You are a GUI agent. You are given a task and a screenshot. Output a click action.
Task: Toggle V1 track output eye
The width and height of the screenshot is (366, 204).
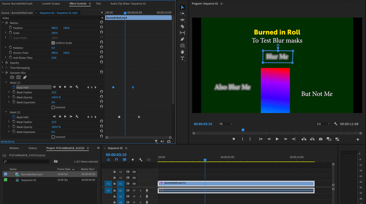pos(134,184)
